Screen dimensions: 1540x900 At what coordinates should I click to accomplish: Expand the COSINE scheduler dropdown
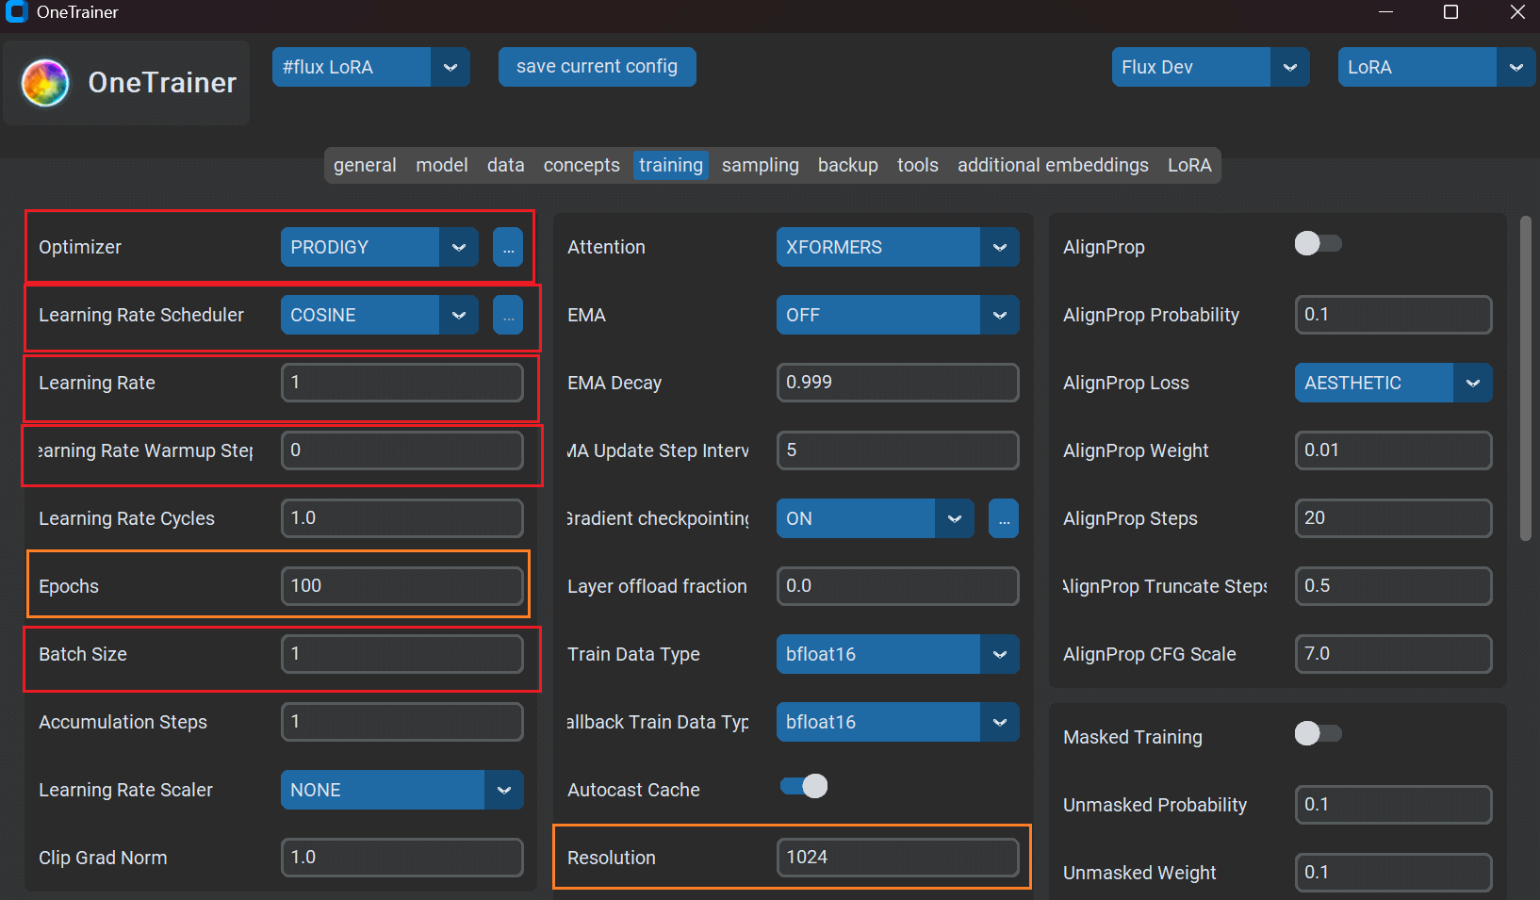click(x=379, y=315)
